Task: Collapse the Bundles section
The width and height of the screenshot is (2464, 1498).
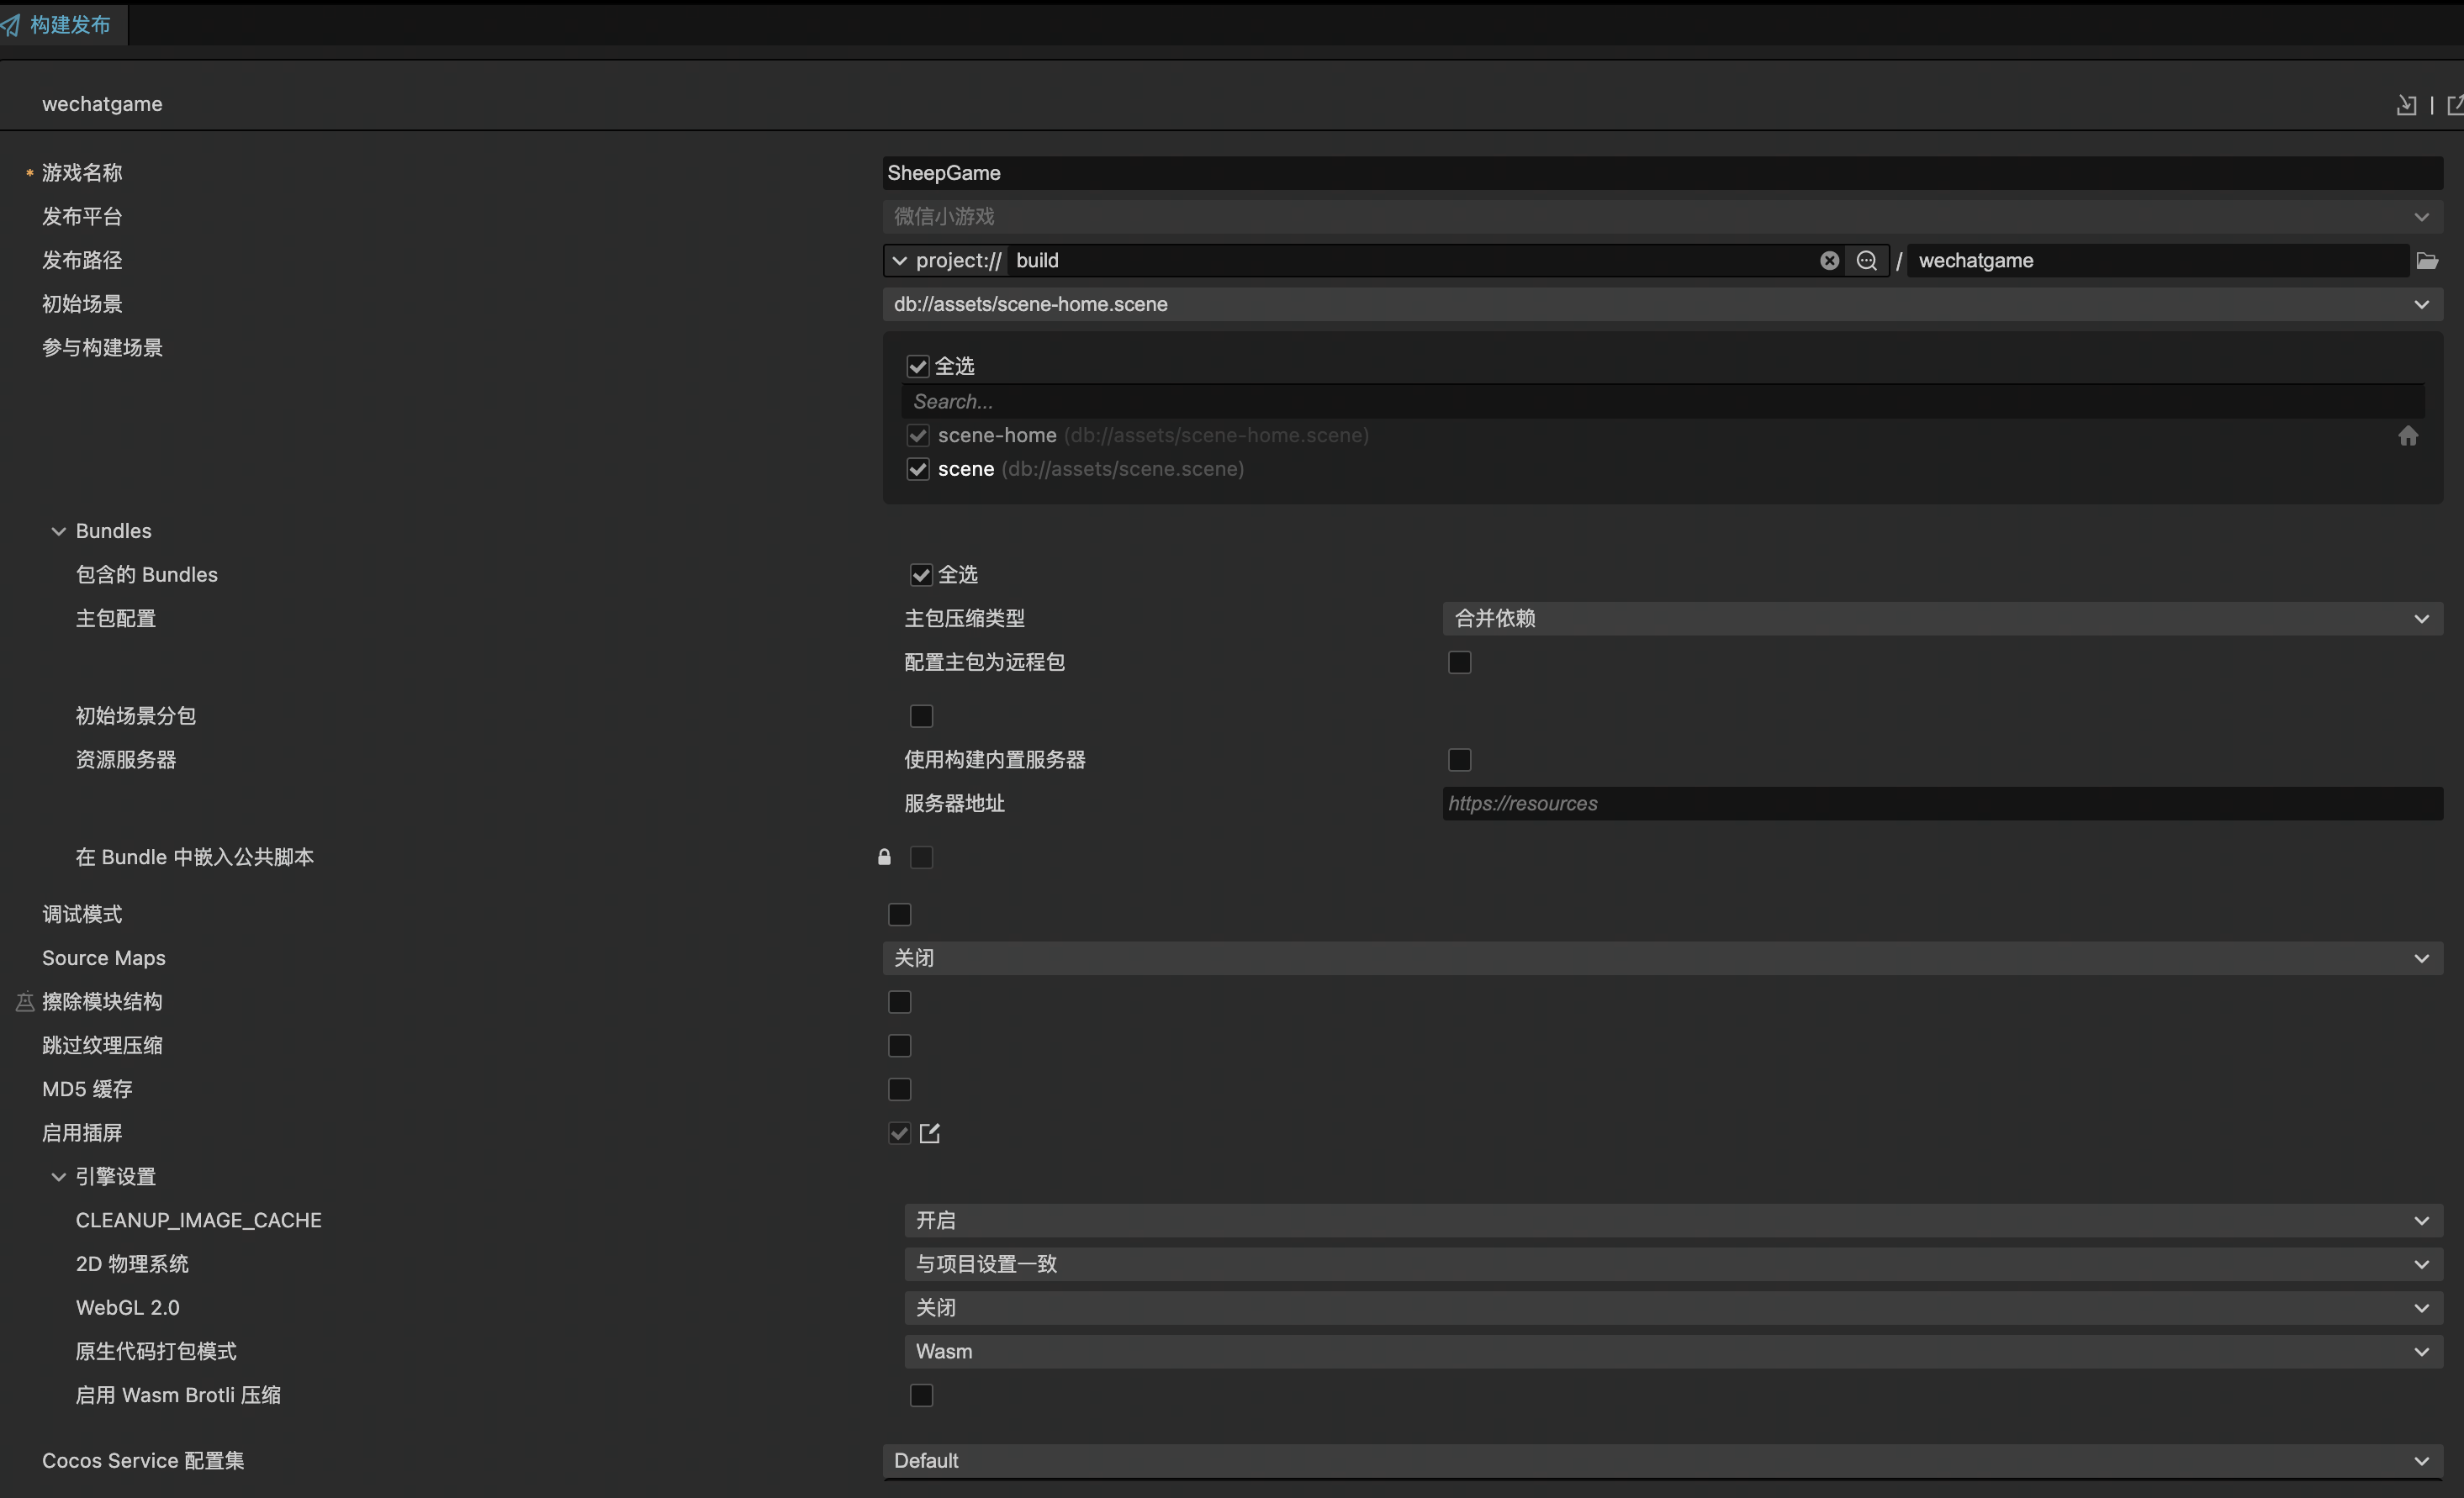Action: [59, 531]
